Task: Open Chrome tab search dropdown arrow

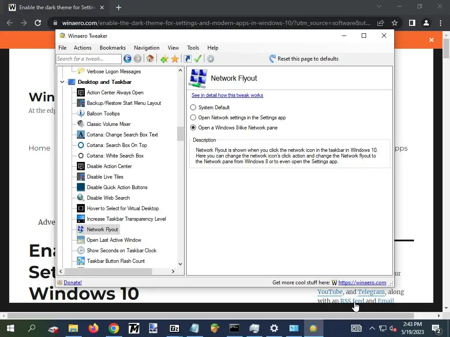Action: coord(379,6)
